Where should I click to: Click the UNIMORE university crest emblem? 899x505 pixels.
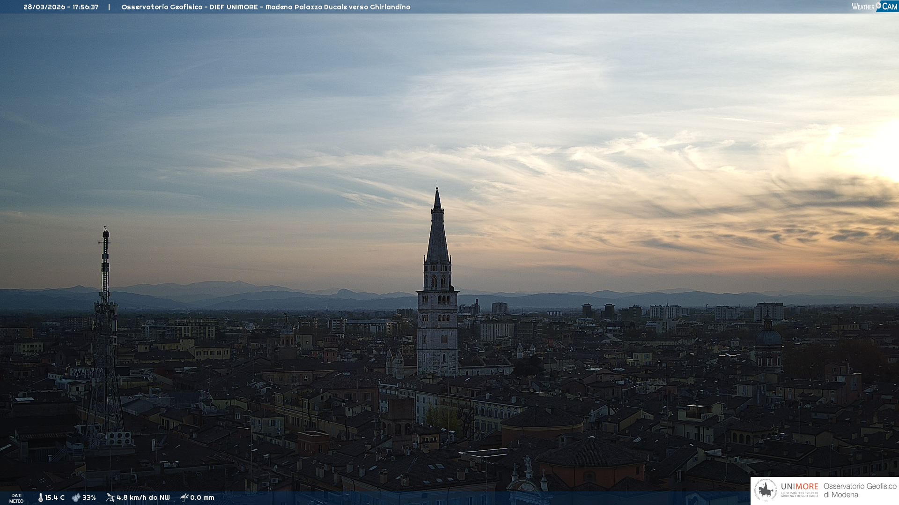766,490
